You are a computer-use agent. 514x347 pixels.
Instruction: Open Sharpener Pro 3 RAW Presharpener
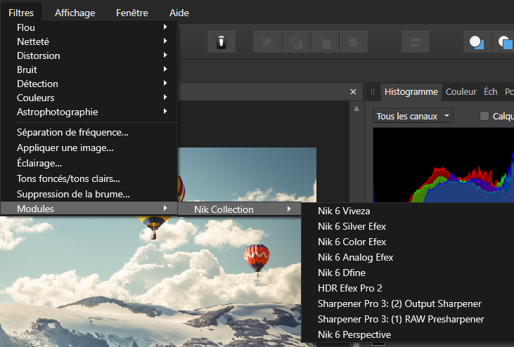[x=407, y=319]
